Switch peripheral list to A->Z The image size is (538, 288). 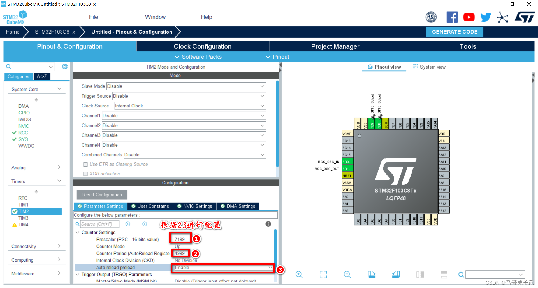tap(42, 76)
